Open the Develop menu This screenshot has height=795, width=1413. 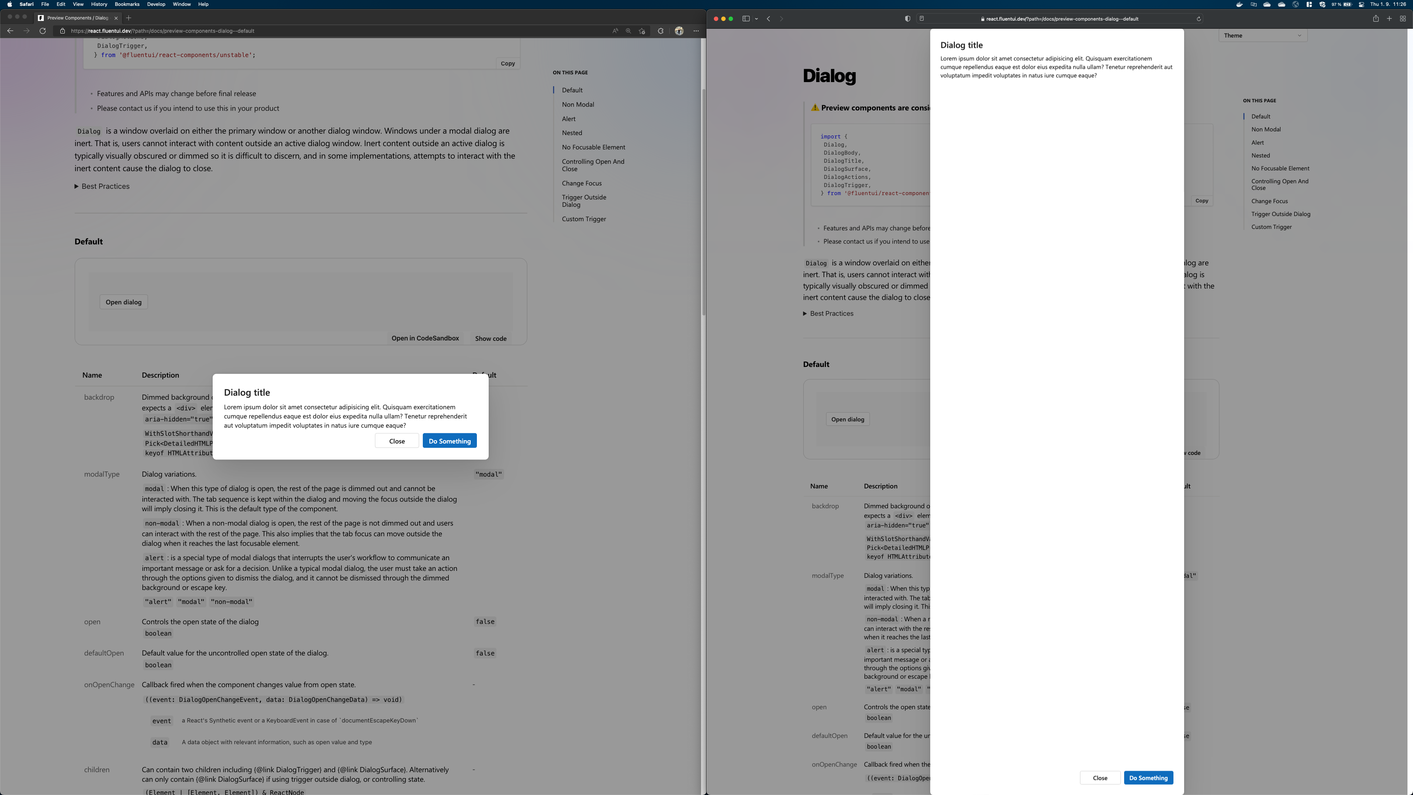point(156,4)
